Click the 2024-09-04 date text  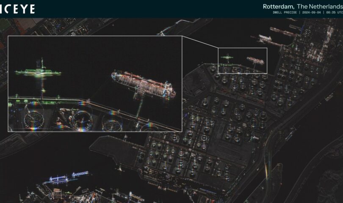[310, 13]
